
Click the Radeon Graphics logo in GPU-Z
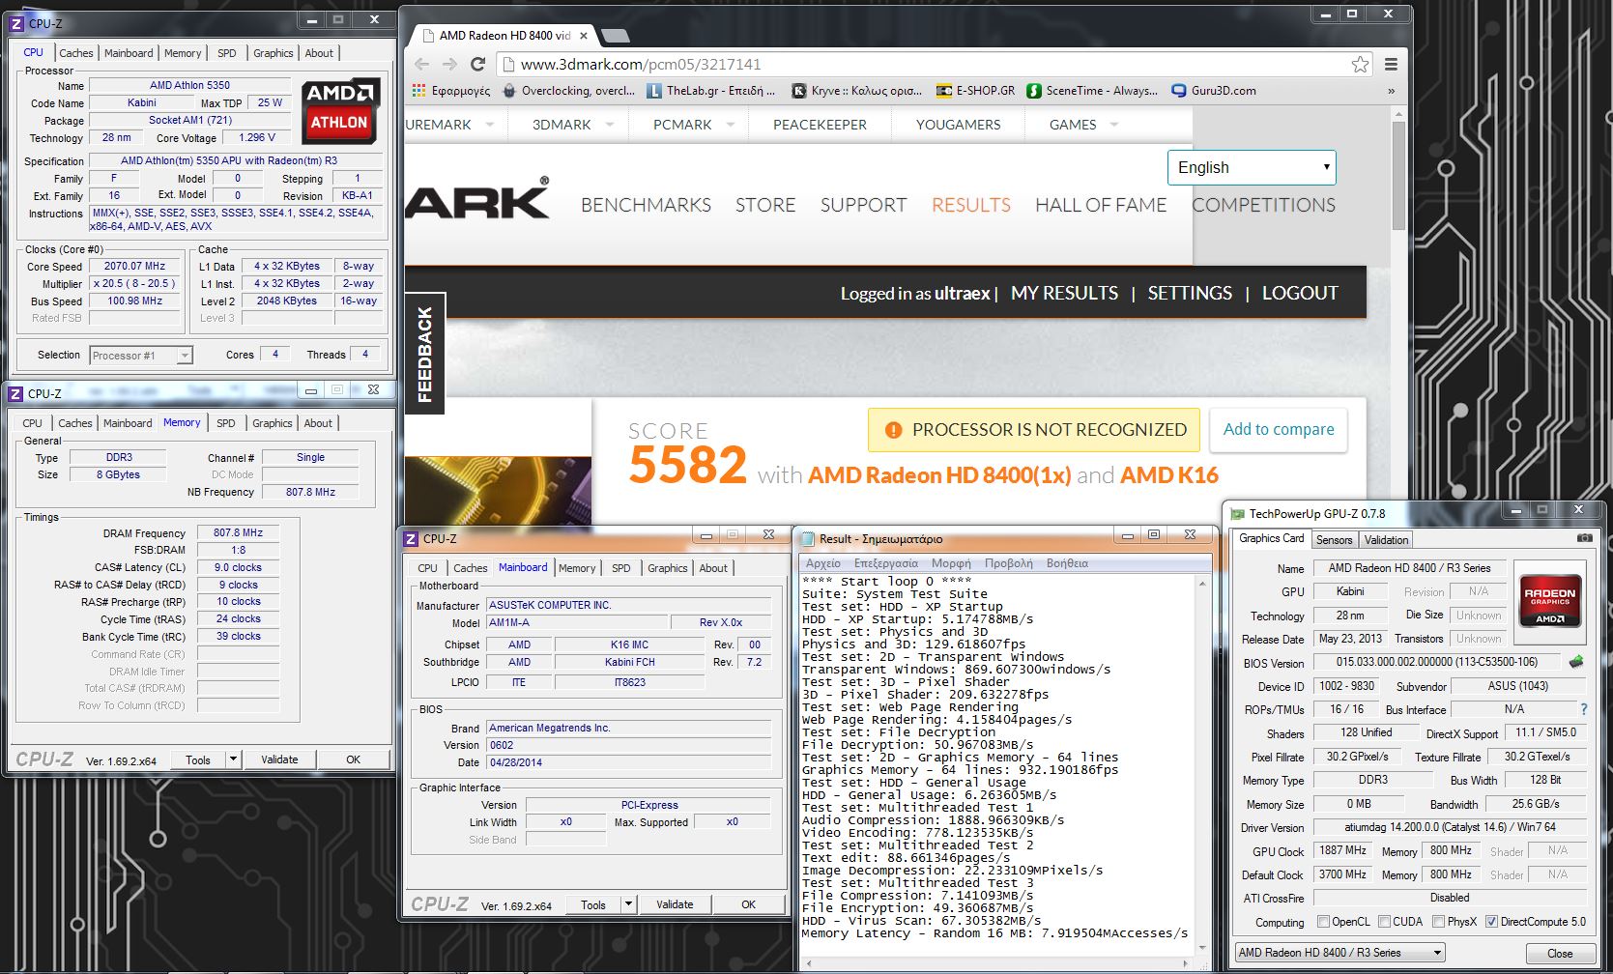point(1549,604)
